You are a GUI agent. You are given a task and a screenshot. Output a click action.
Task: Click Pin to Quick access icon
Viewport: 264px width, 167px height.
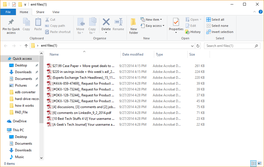[x=11, y=22]
